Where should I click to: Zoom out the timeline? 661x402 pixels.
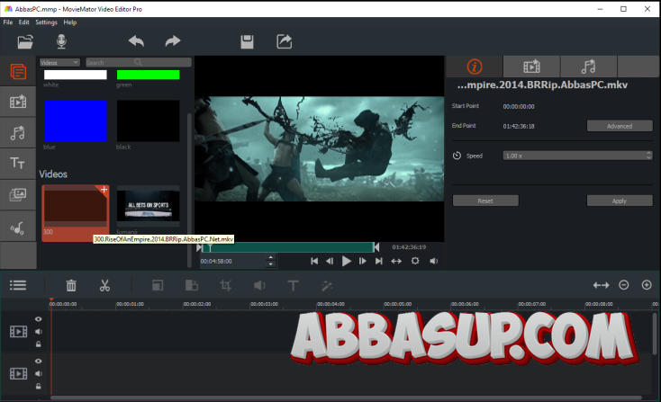624,285
